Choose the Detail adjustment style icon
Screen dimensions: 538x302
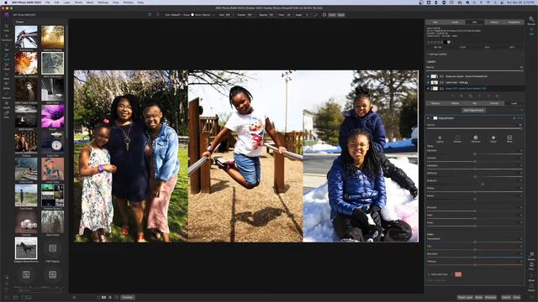pyautogui.click(x=493, y=138)
